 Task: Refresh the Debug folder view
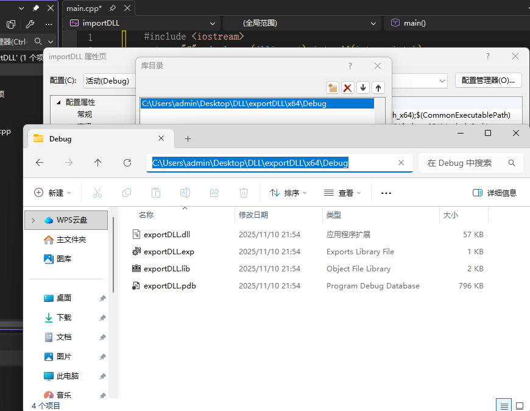[x=127, y=163]
